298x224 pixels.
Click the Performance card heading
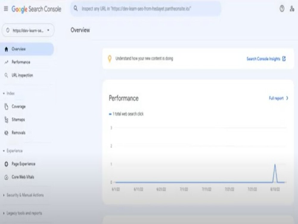(124, 98)
